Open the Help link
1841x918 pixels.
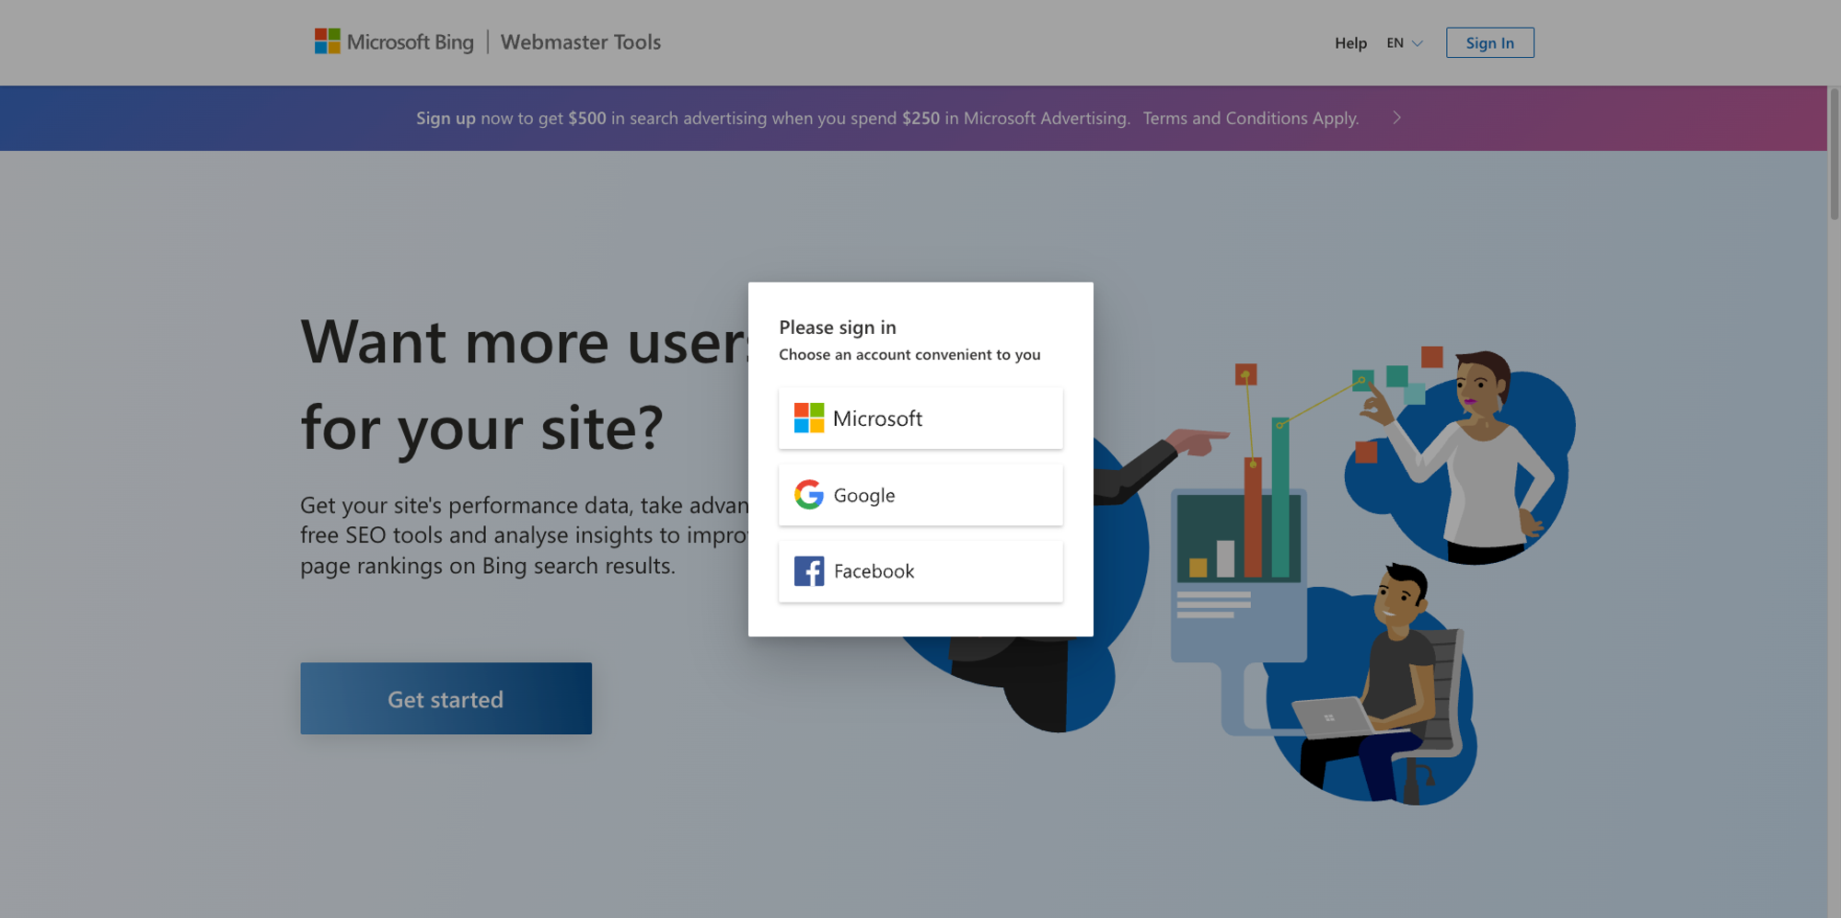tap(1350, 43)
